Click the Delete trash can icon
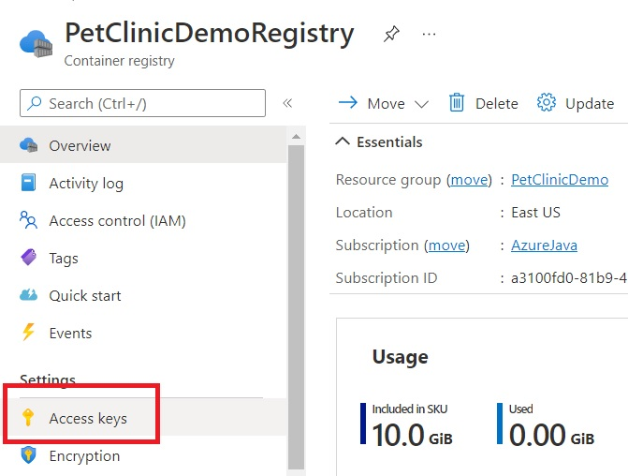This screenshot has width=628, height=476. (x=456, y=103)
